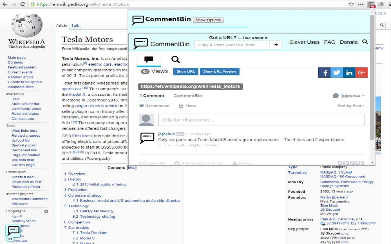391x244 pixels.
Task: Hide the Contents table
Action: (132, 168)
